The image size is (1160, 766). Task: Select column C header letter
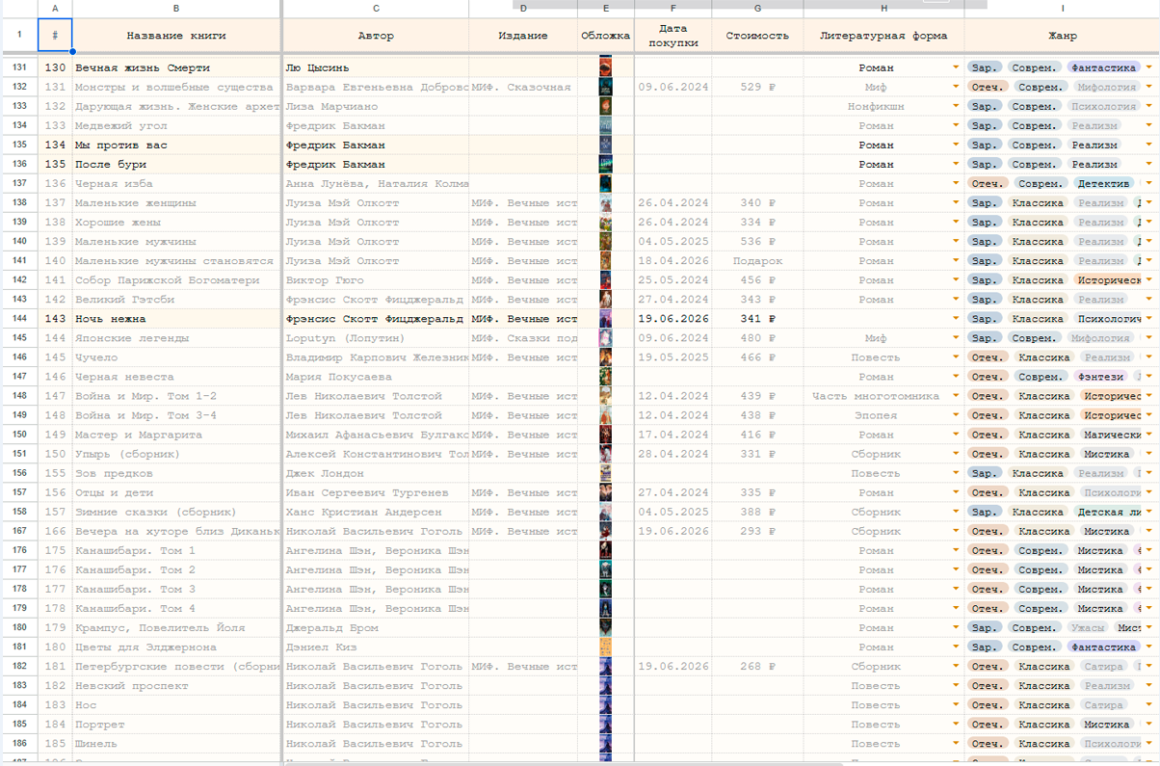pyautogui.click(x=376, y=8)
